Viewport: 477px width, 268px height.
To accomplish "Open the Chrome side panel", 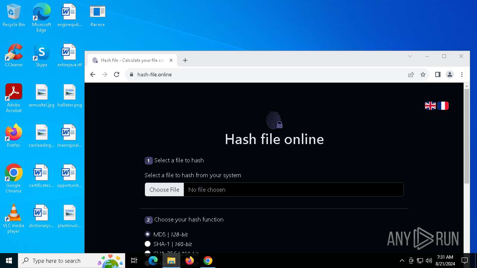I will pyautogui.click(x=438, y=74).
